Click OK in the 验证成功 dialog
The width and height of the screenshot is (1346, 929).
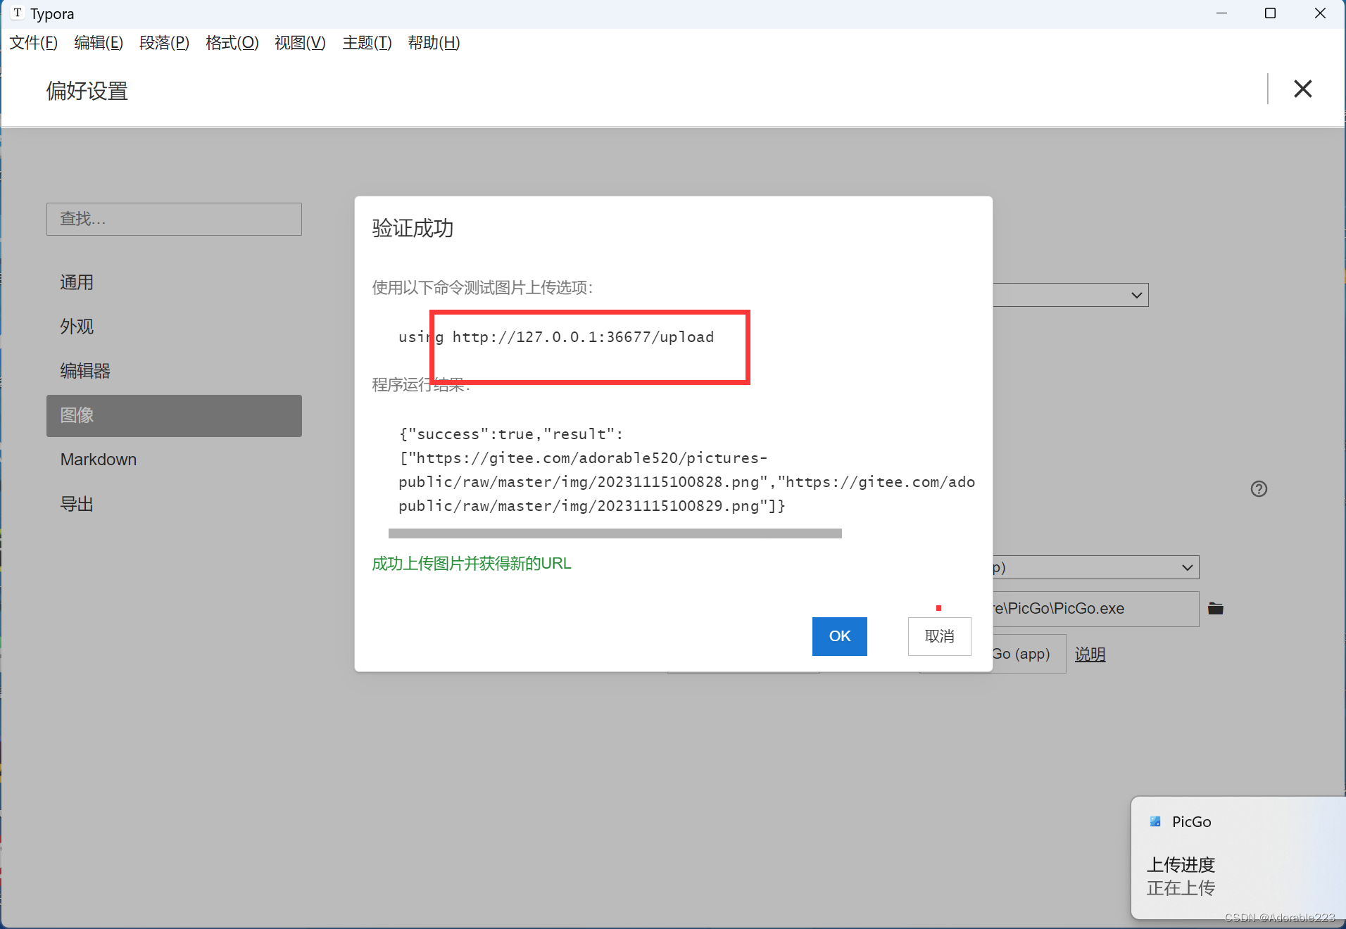coord(839,636)
